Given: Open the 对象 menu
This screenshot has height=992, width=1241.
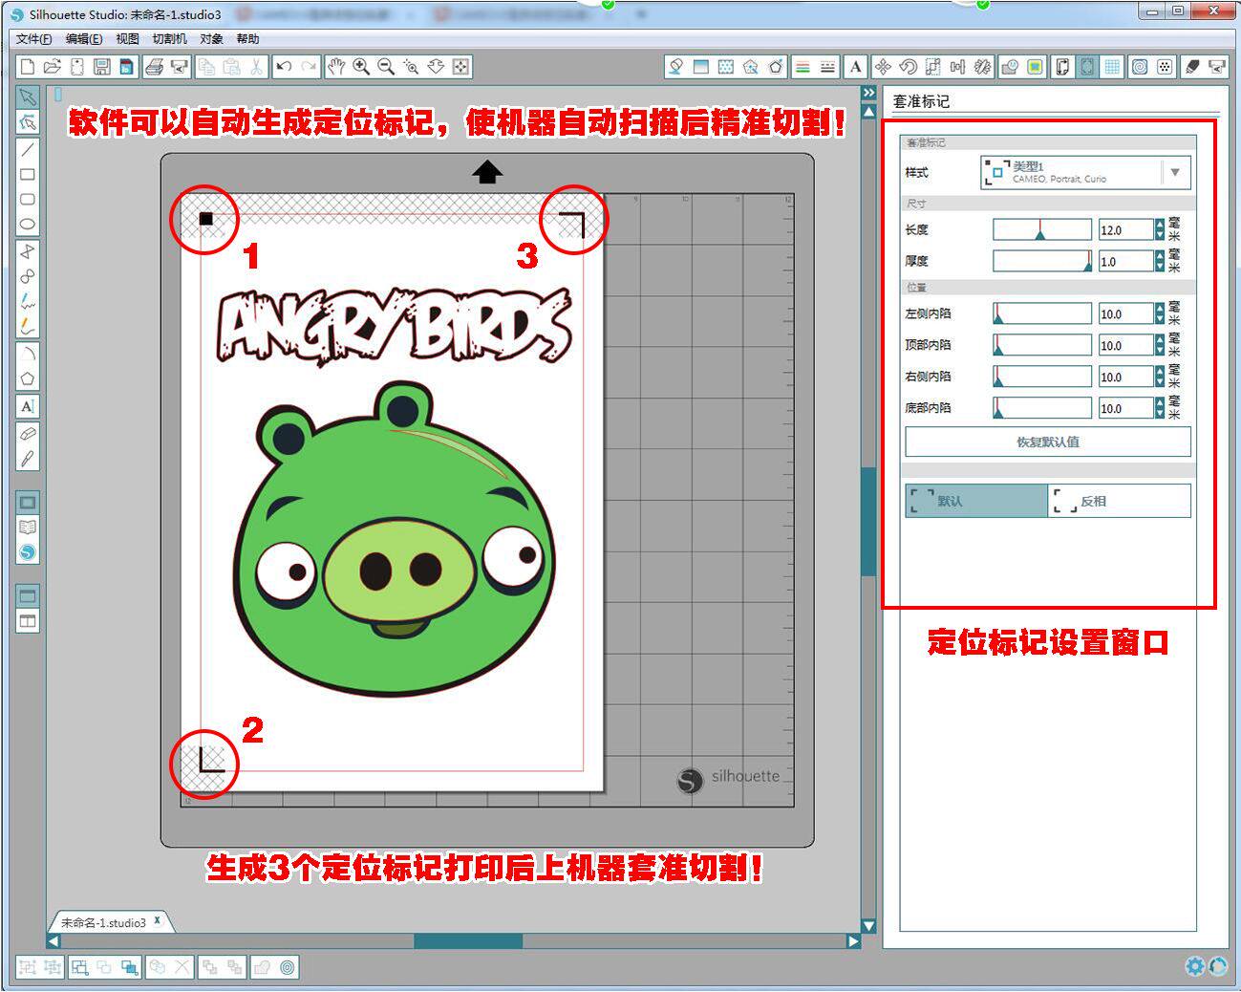Looking at the screenshot, I should pos(212,39).
